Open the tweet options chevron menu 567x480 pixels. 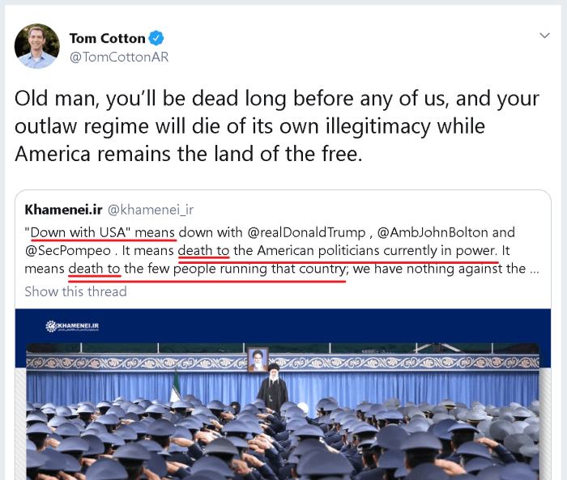click(545, 36)
